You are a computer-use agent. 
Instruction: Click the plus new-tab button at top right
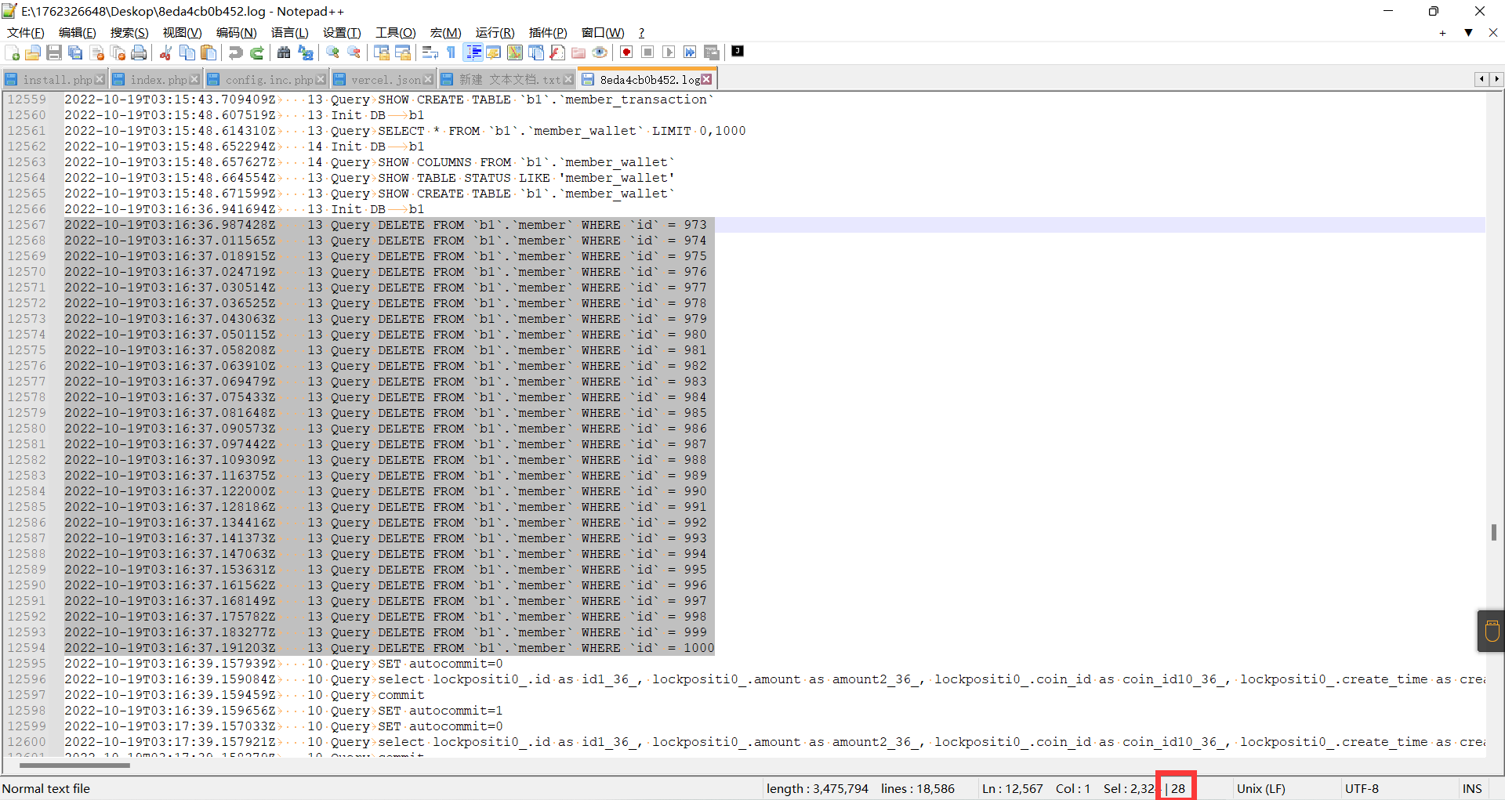[1442, 33]
